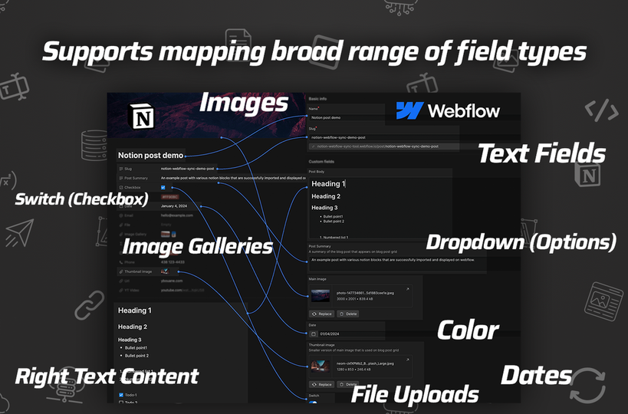Click the Basic info section heading
Viewport: 628px width, 414px height.
317,98
